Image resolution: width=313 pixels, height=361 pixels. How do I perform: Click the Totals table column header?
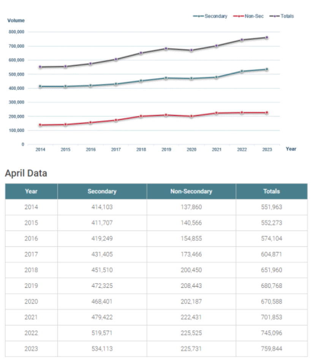(x=271, y=191)
